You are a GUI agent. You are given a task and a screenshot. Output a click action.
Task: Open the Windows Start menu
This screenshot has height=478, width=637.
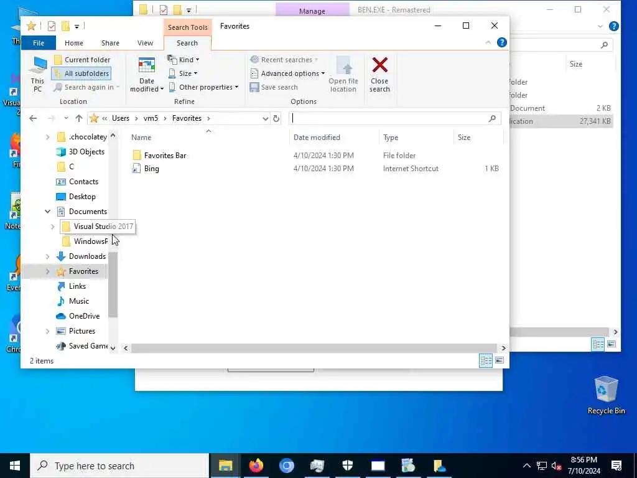click(15, 466)
